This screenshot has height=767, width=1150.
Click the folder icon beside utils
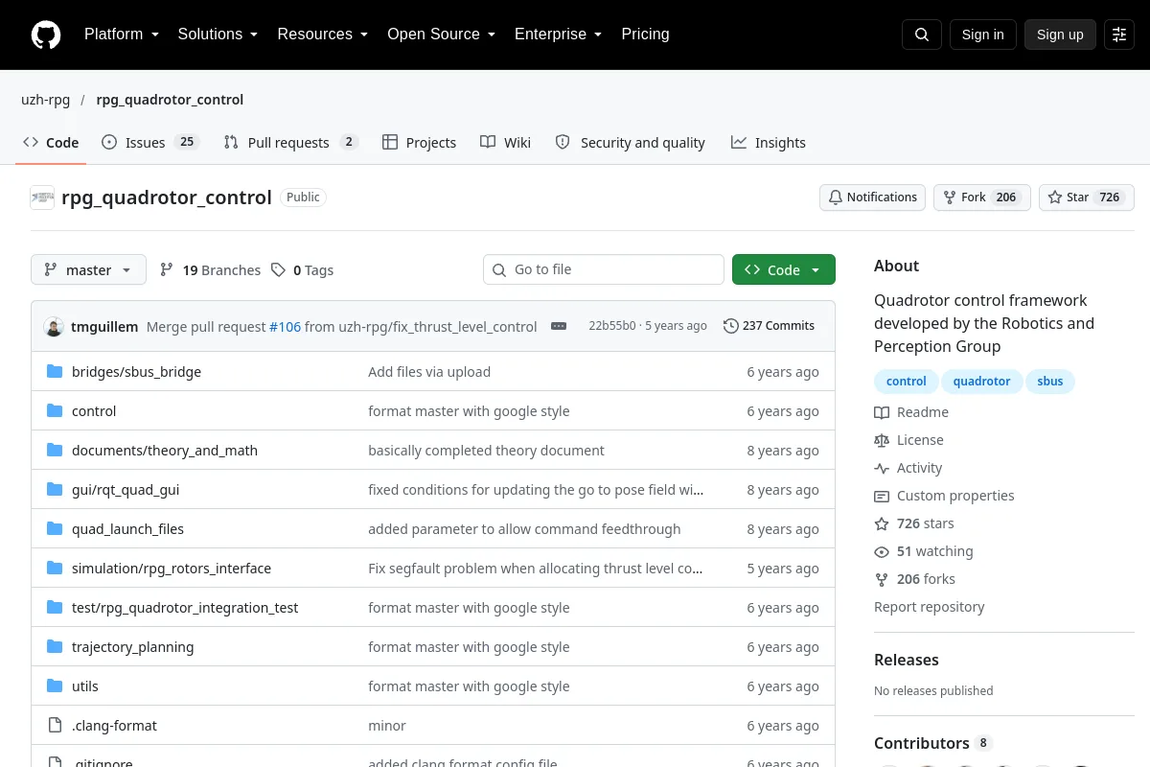[55, 686]
